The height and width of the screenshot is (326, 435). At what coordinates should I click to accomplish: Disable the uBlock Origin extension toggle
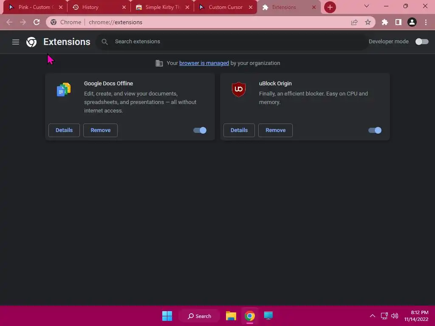click(x=375, y=130)
